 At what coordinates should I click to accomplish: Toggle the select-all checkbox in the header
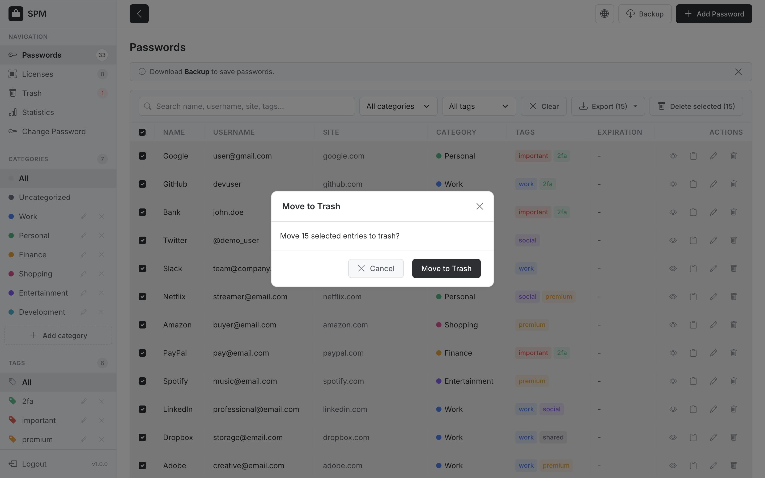coord(142,132)
